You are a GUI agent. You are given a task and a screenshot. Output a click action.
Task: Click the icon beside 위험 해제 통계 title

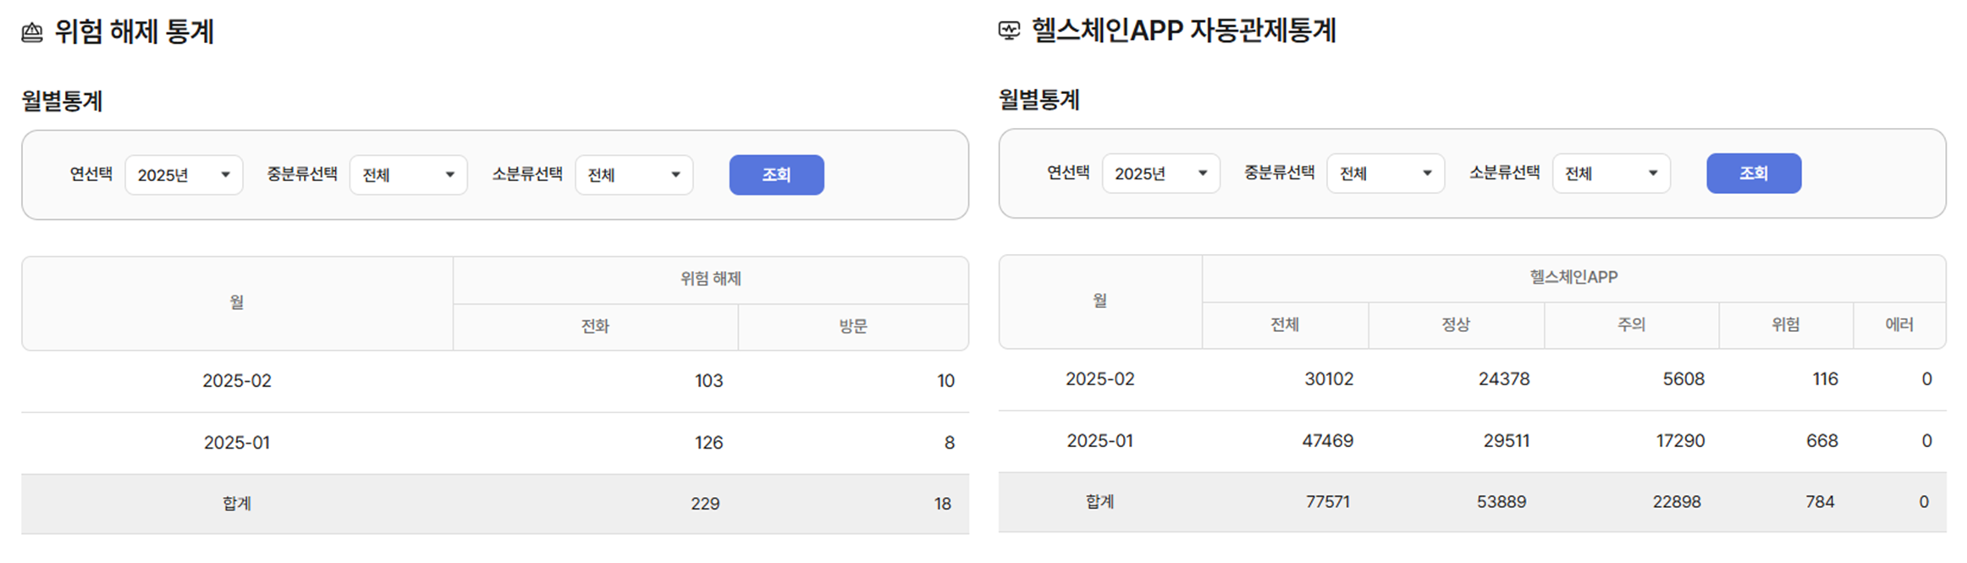[x=32, y=33]
